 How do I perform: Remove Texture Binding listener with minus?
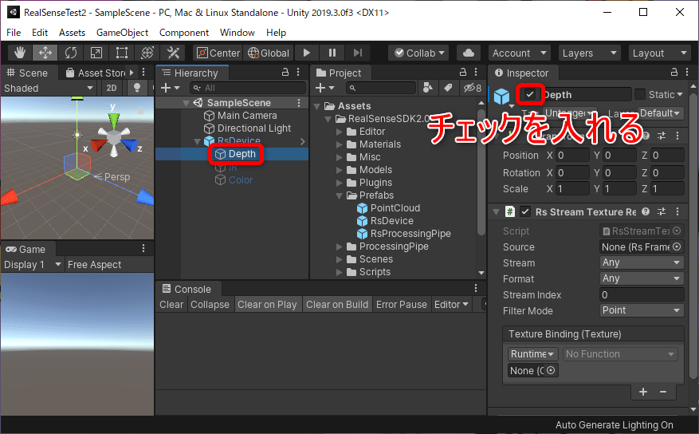[x=663, y=392]
